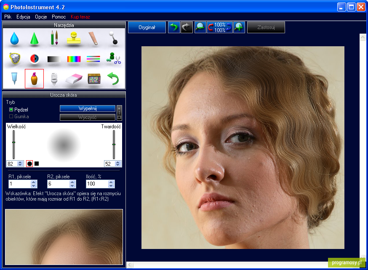Click the Twardość vertical slider handle
This screenshot has width=368, height=270.
tap(114, 144)
